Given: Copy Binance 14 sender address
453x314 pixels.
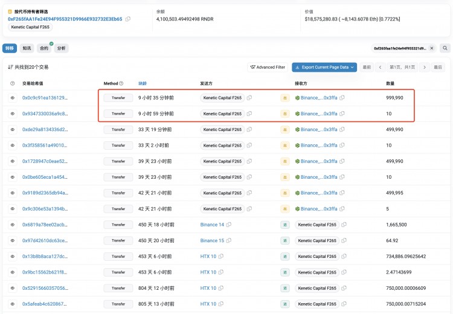Looking at the screenshot, I should coord(229,225).
